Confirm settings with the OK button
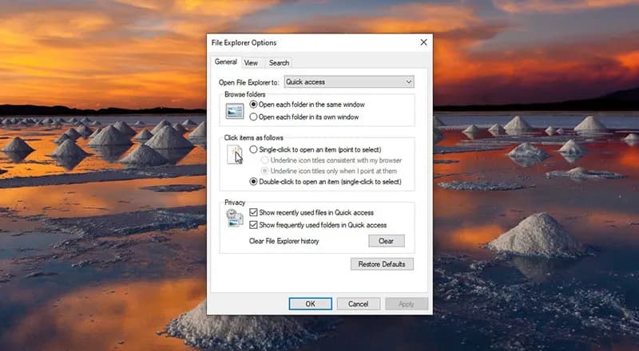This screenshot has width=639, height=351. pos(310,304)
